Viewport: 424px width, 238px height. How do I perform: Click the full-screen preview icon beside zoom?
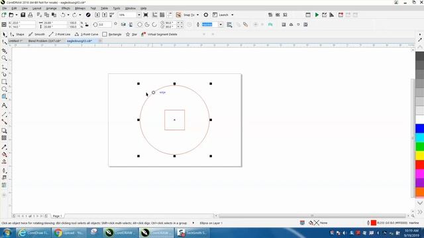coord(146,15)
